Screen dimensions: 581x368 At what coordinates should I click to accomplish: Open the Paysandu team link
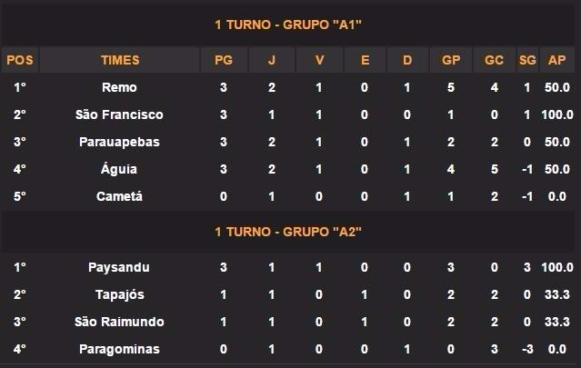tap(120, 267)
